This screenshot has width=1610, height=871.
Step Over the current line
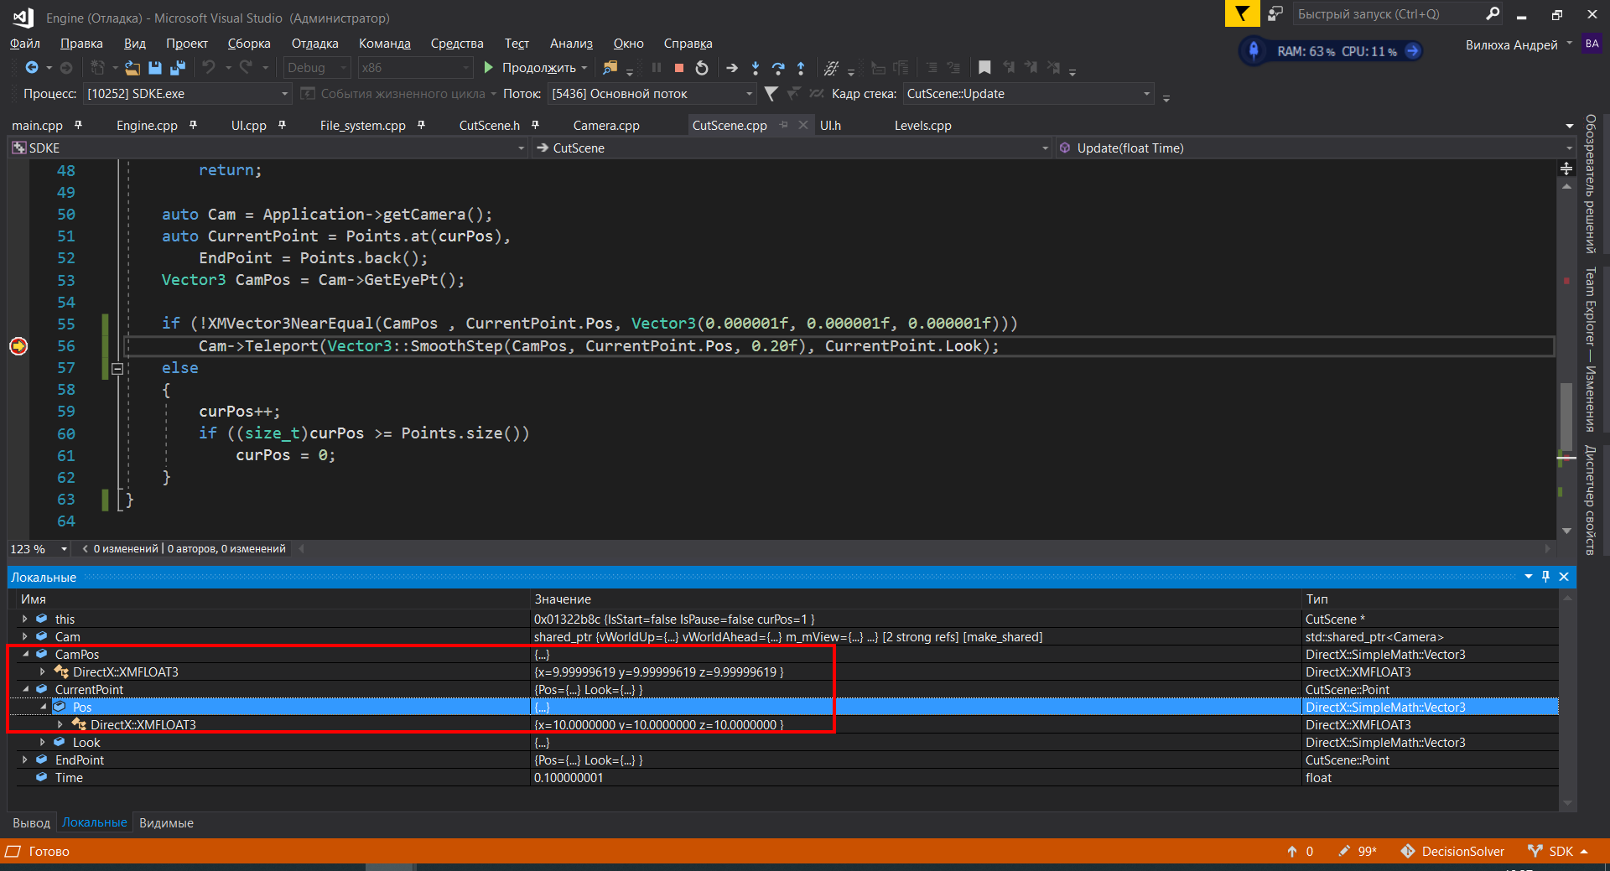pos(778,68)
